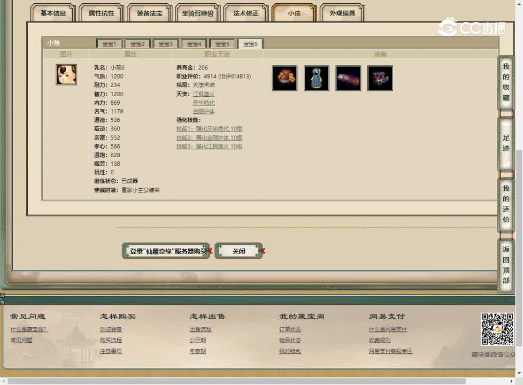Viewport: 523px width, 385px height.
Task: Open the 金刚护体 talent link
Action: [x=203, y=111]
